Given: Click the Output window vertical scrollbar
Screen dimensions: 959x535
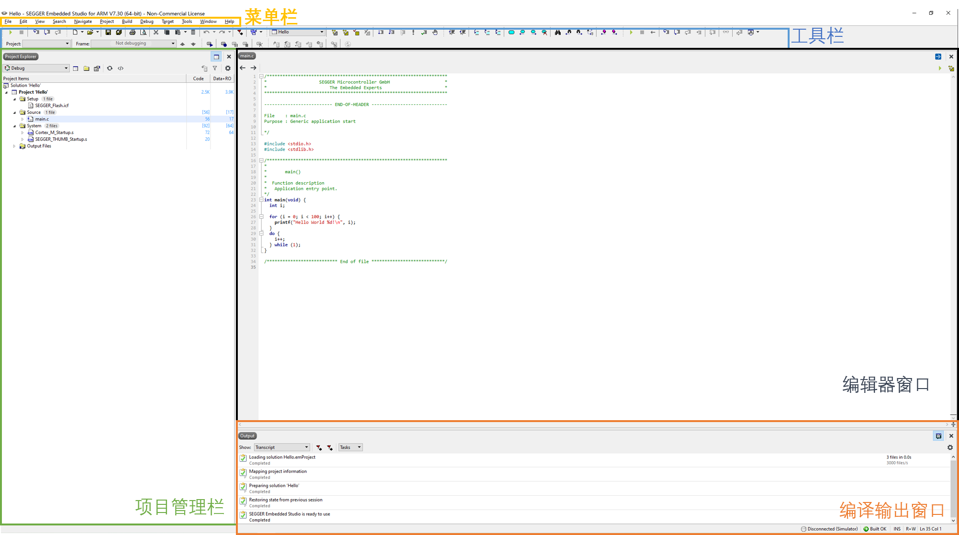Looking at the screenshot, I should click(953, 488).
